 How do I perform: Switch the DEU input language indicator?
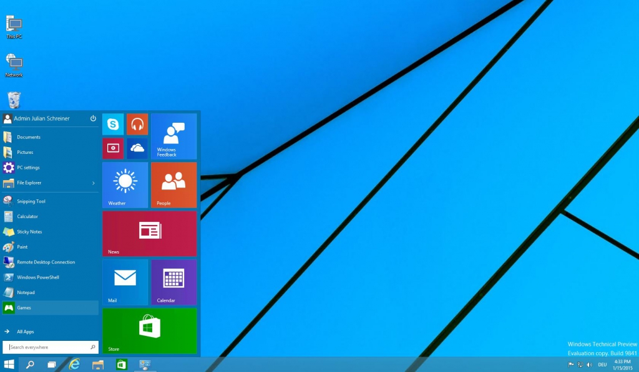point(602,365)
